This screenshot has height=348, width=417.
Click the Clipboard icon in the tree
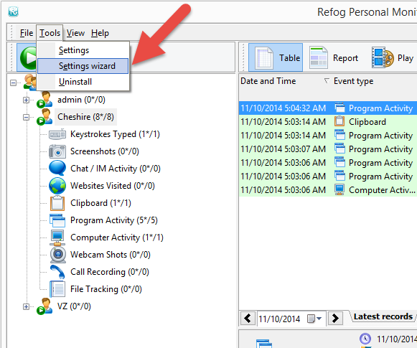57,203
